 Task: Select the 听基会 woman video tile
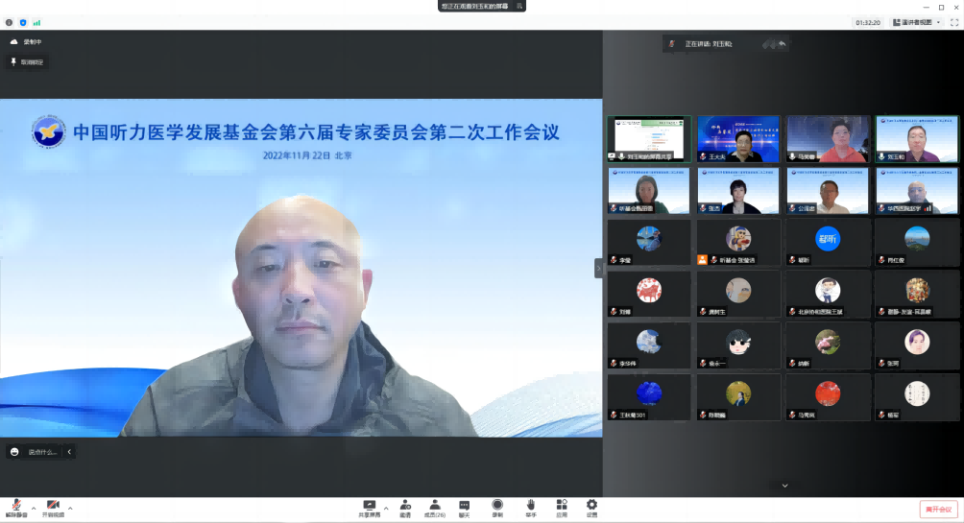point(649,191)
